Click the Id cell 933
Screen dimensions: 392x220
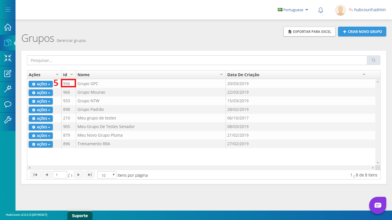click(x=69, y=101)
